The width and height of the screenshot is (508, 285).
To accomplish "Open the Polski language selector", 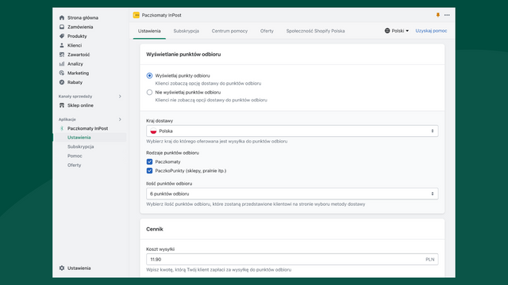I will [x=397, y=31].
